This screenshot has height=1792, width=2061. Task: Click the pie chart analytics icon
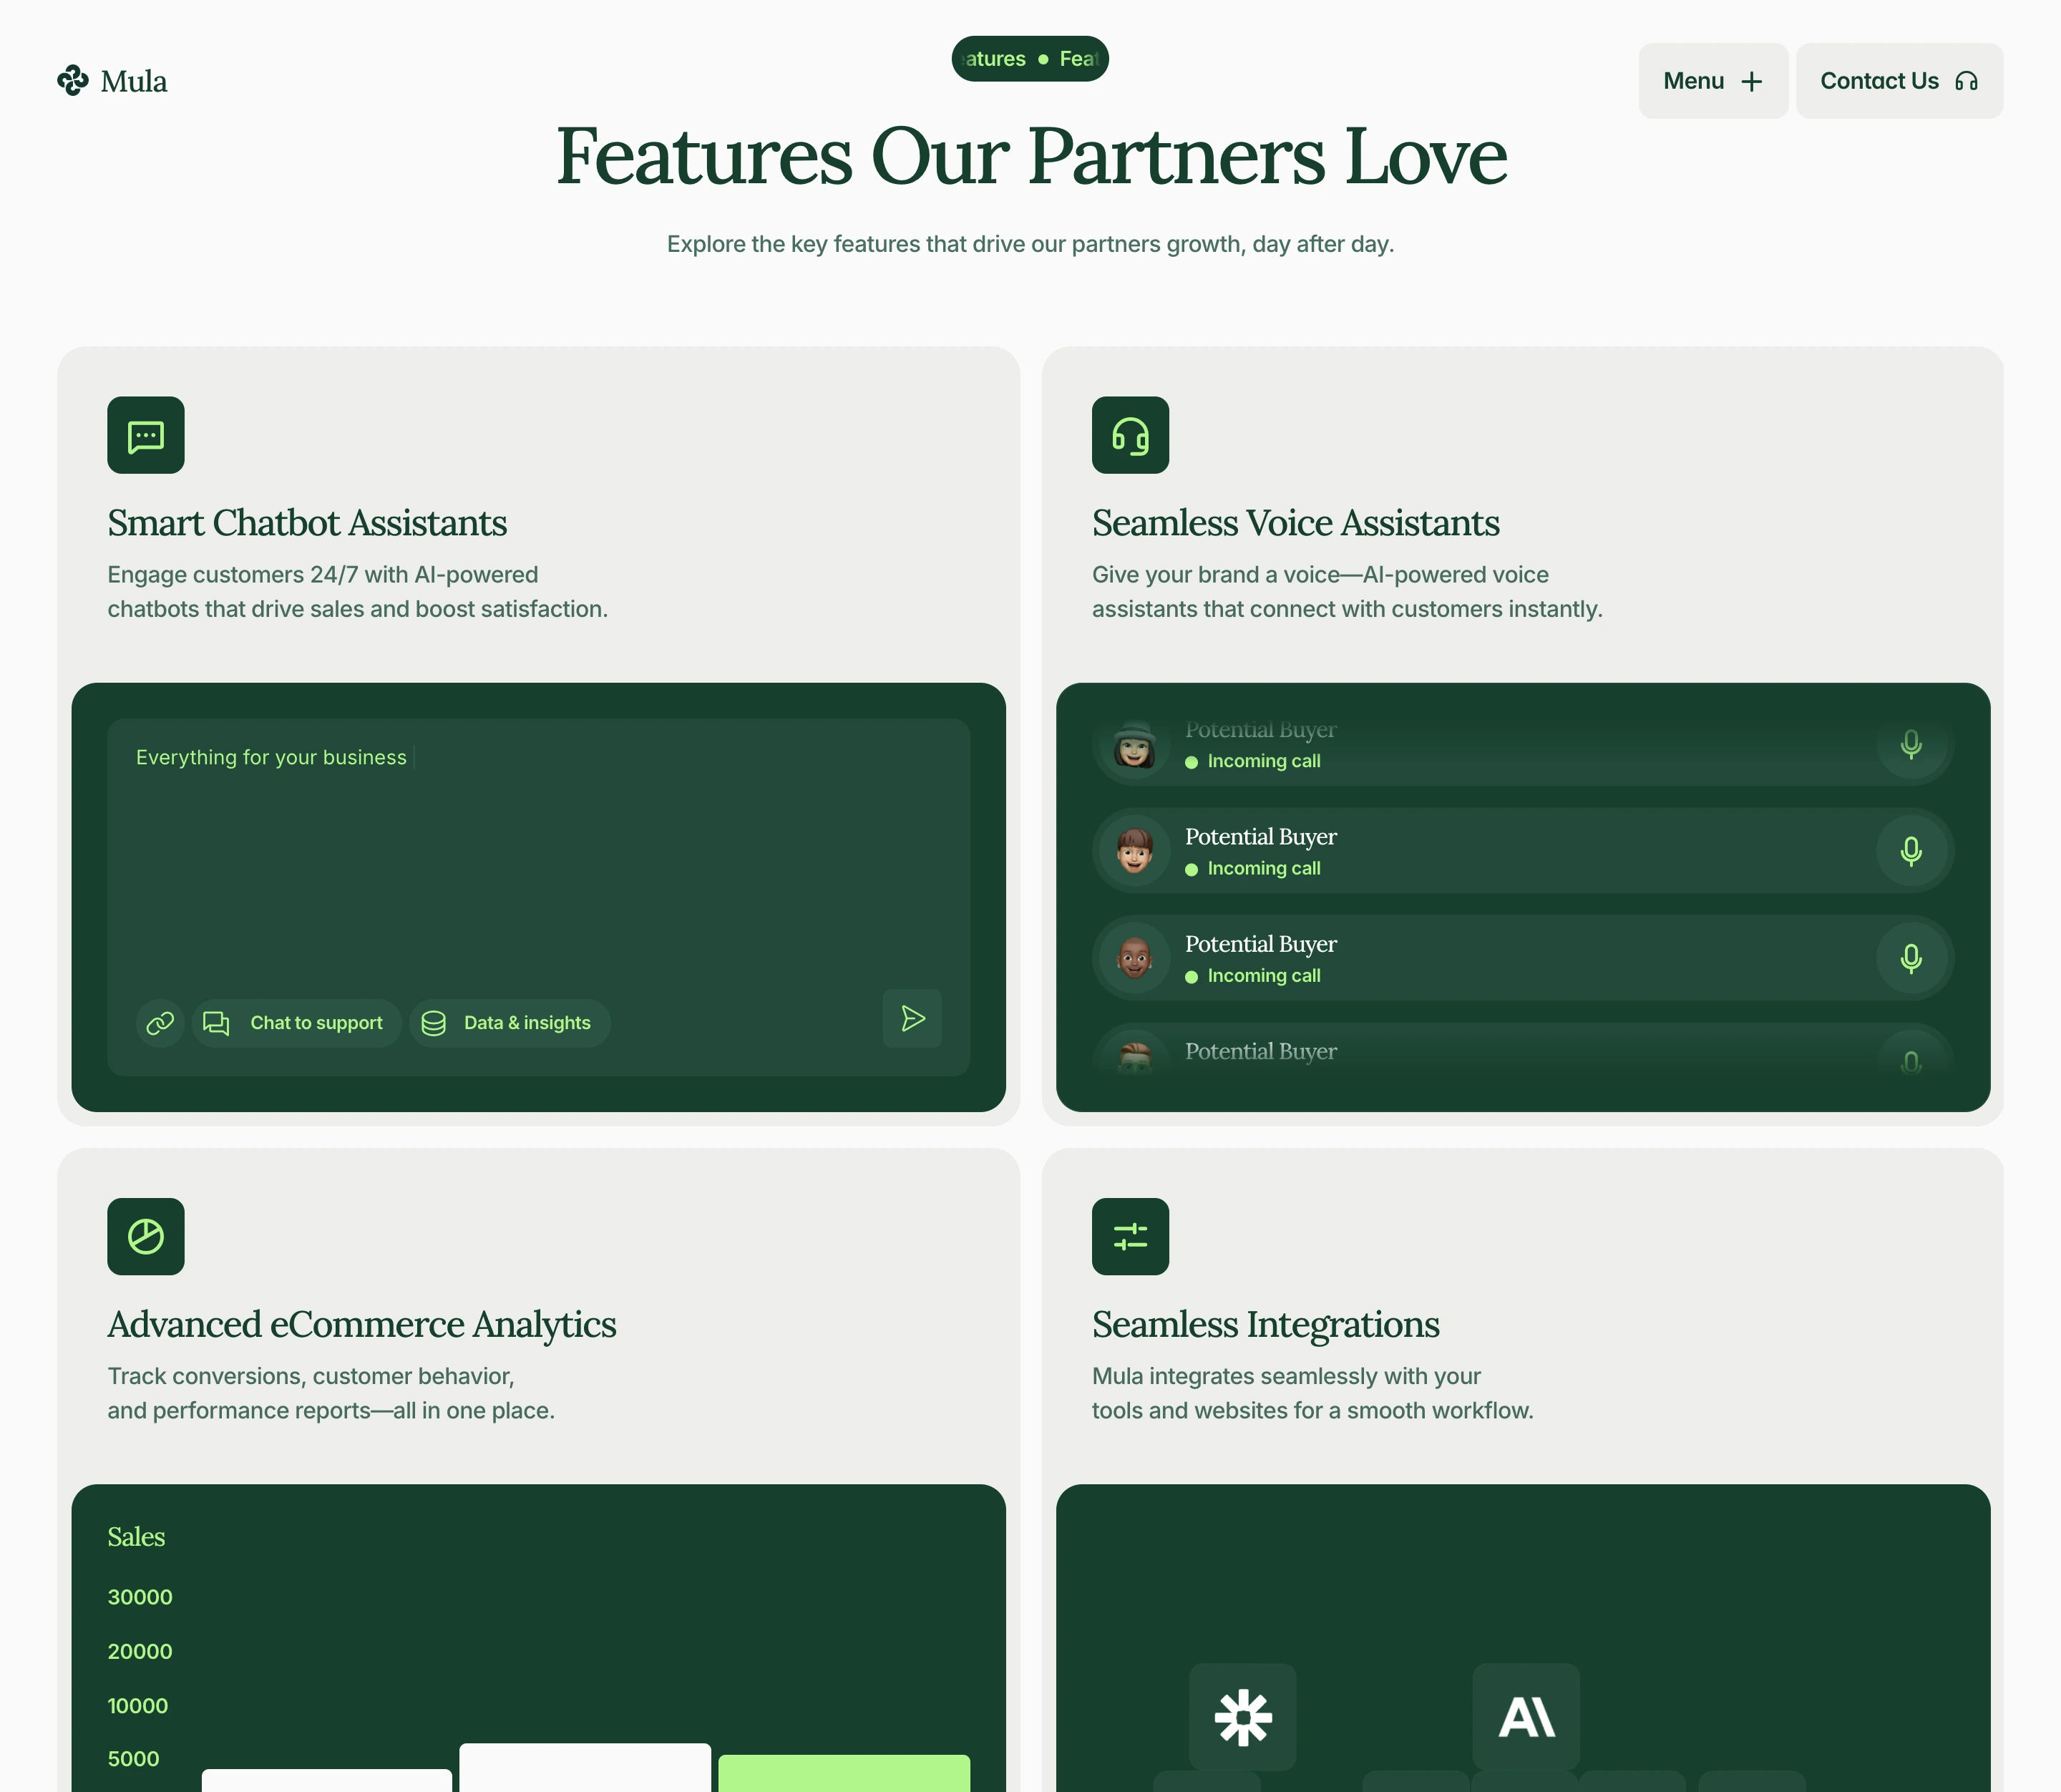pos(146,1236)
